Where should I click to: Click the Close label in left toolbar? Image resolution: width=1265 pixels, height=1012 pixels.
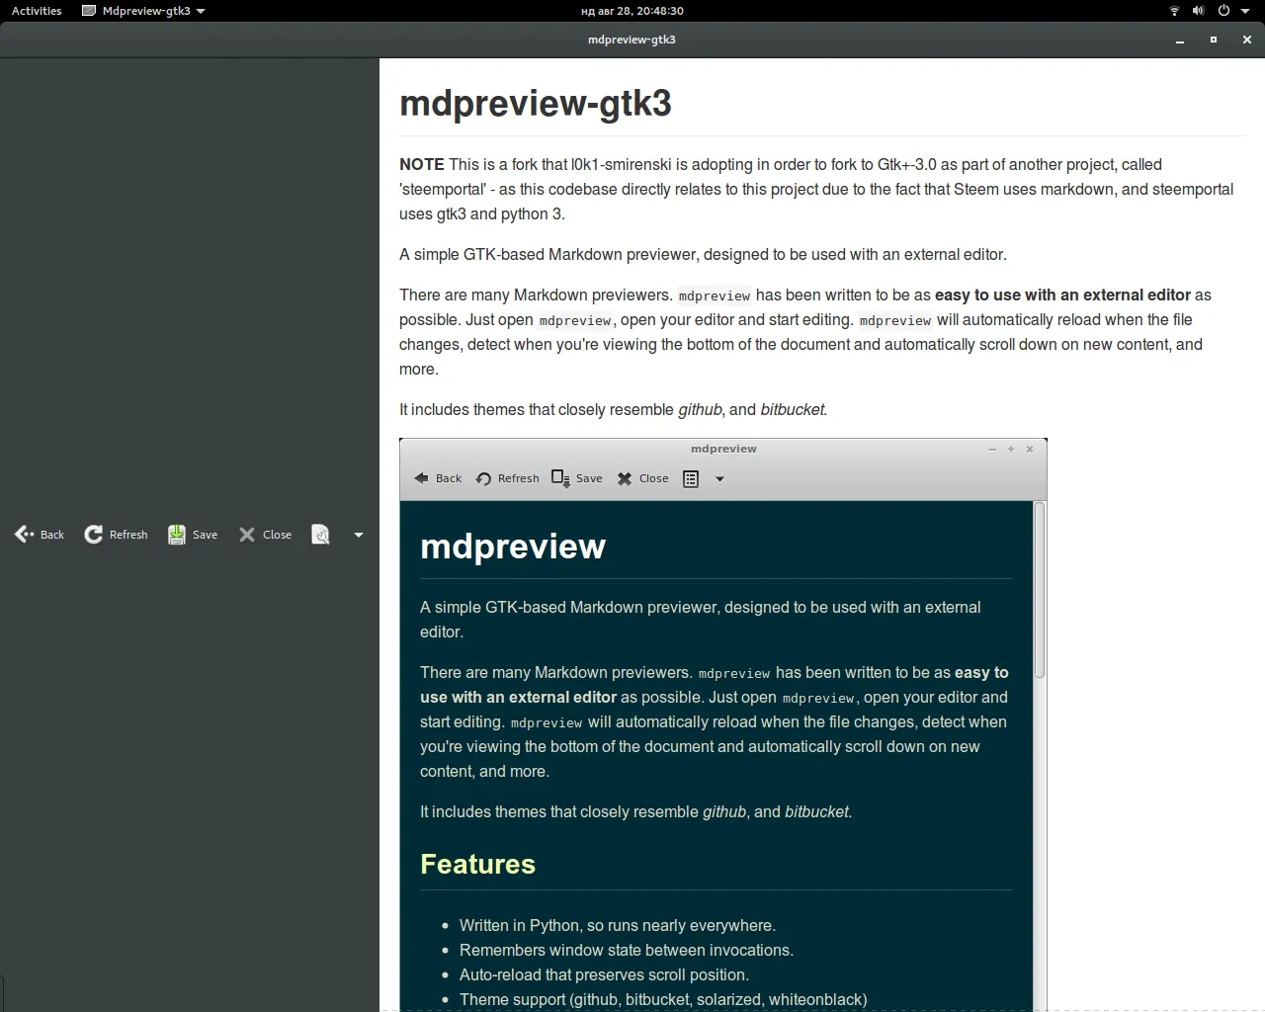[277, 535]
